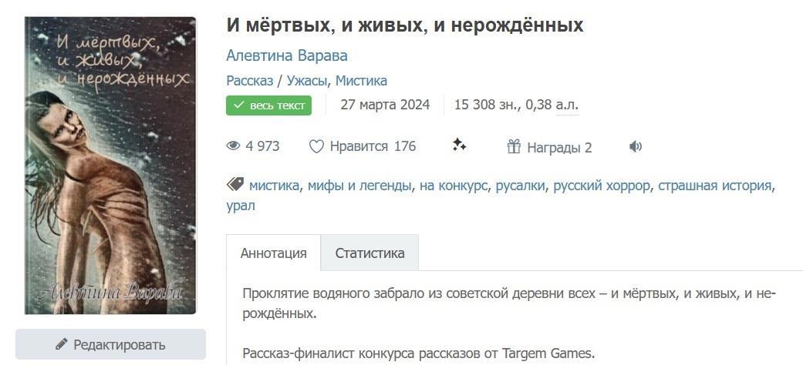Open the мифы и легенды tag
The width and height of the screenshot is (803, 365).
point(359,186)
